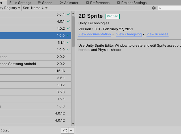Click the Scene tab grid icon
The image size is (181, 134).
[x=39, y=3]
